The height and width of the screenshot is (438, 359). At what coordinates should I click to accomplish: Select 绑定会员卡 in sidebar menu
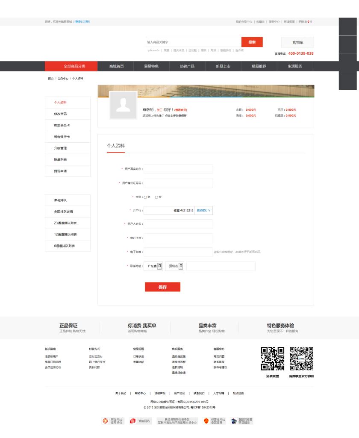tap(68, 126)
